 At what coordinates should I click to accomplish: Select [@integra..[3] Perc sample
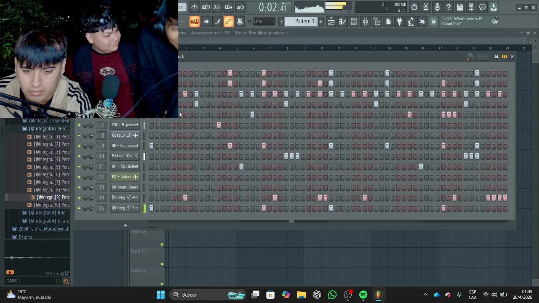(48, 152)
